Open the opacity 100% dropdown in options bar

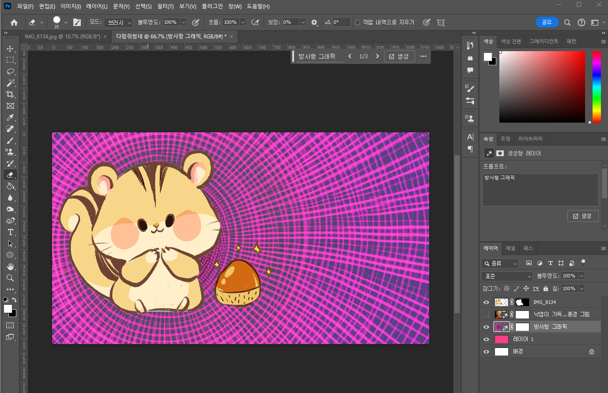pos(183,22)
